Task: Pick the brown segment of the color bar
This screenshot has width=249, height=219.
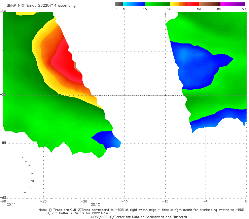Action: pos(210,4)
